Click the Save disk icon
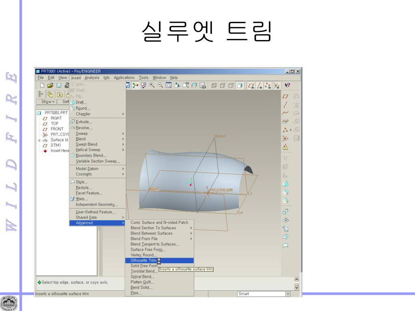This screenshot has height=311, width=415. [59, 85]
